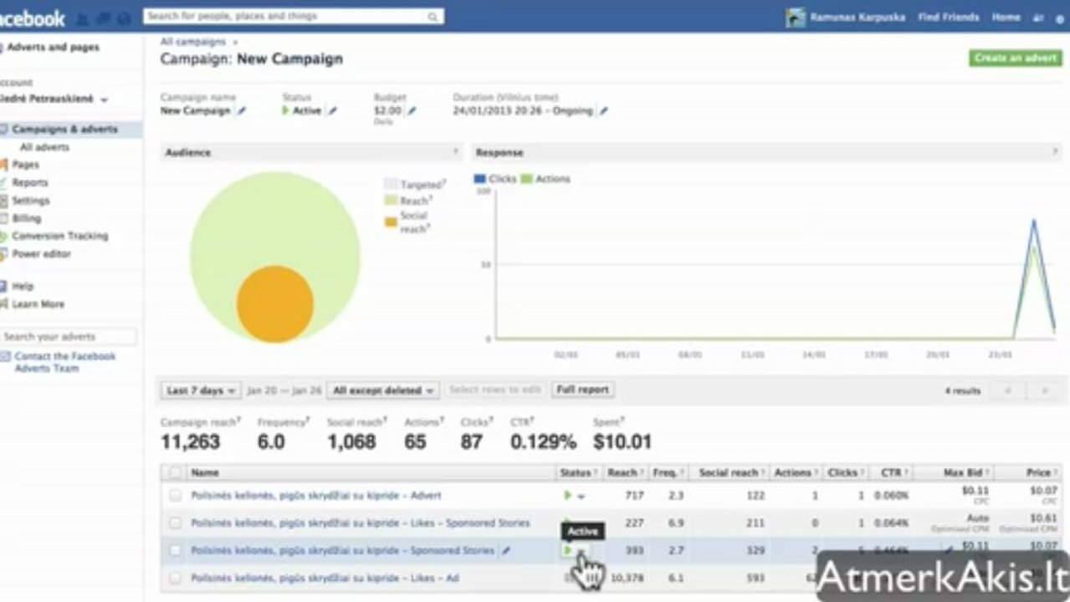Viewport: 1070px width, 602px height.
Task: Open the 'Likes – Sponsored Stories' advert link
Action: (360, 523)
